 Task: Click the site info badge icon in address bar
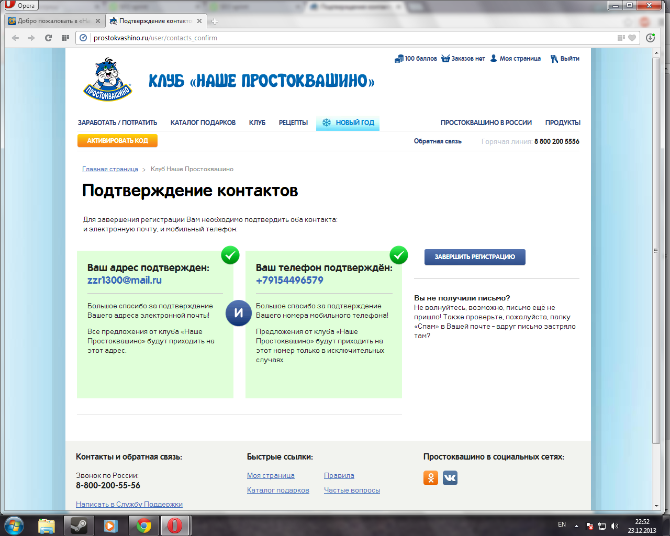tap(83, 38)
